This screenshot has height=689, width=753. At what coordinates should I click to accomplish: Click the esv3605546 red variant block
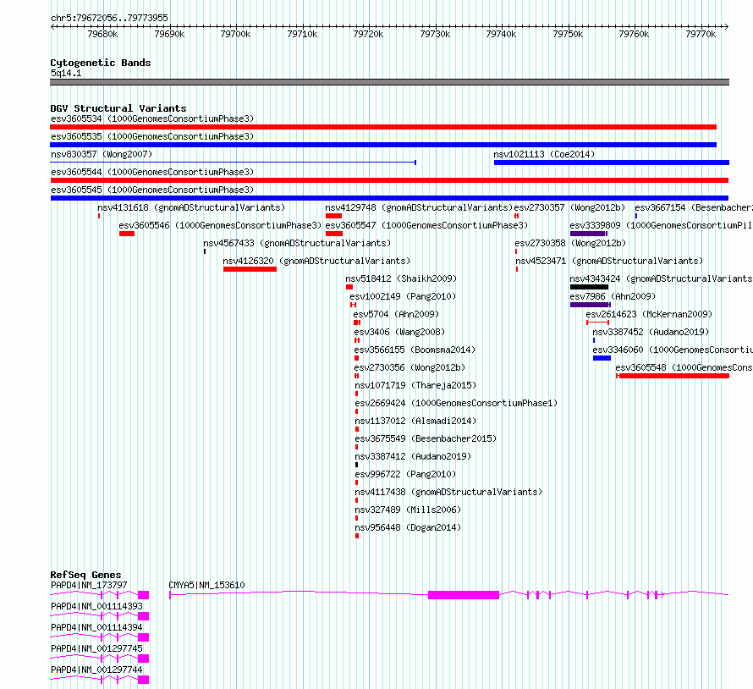(x=127, y=234)
